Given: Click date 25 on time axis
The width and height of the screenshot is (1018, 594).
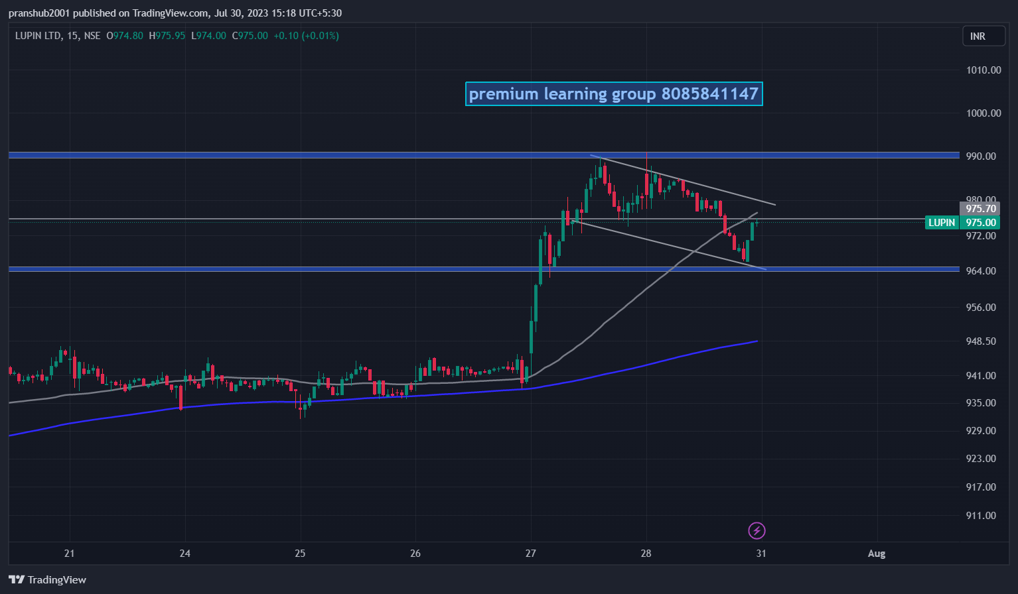Looking at the screenshot, I should coord(300,554).
